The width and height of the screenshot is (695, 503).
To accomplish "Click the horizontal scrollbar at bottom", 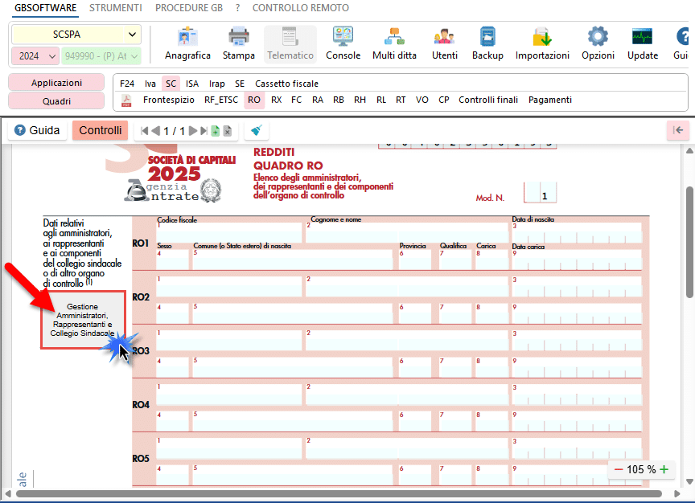I will 339,493.
